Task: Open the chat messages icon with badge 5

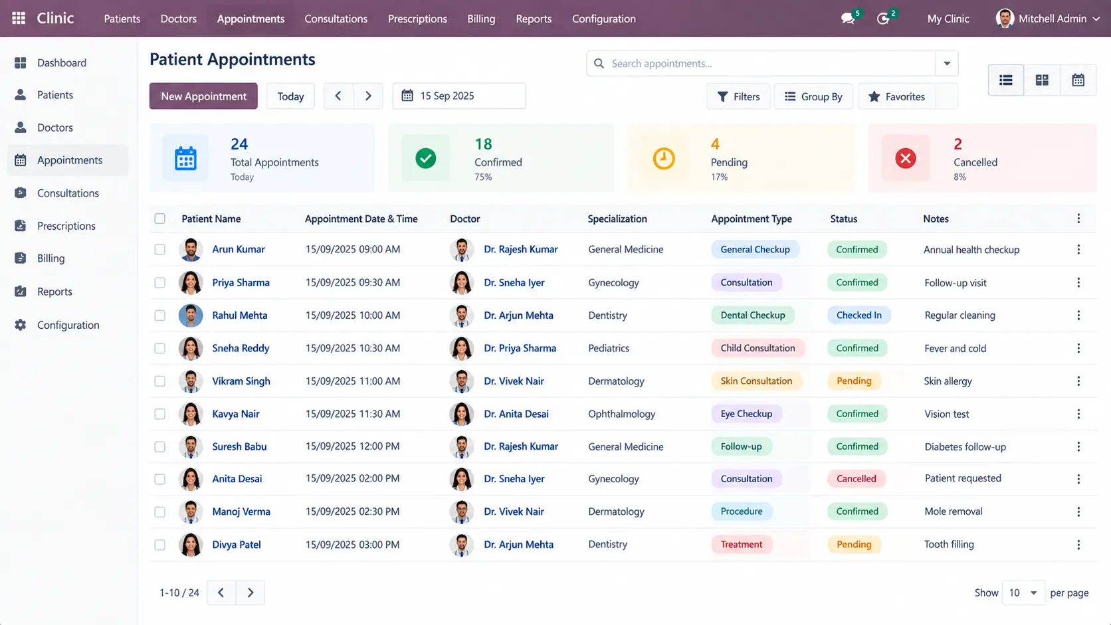Action: click(848, 19)
